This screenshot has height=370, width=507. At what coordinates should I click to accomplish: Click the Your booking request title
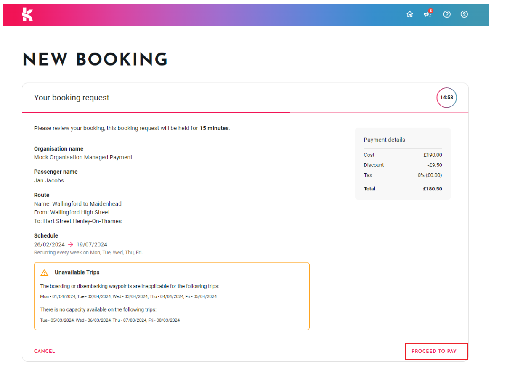72,98
